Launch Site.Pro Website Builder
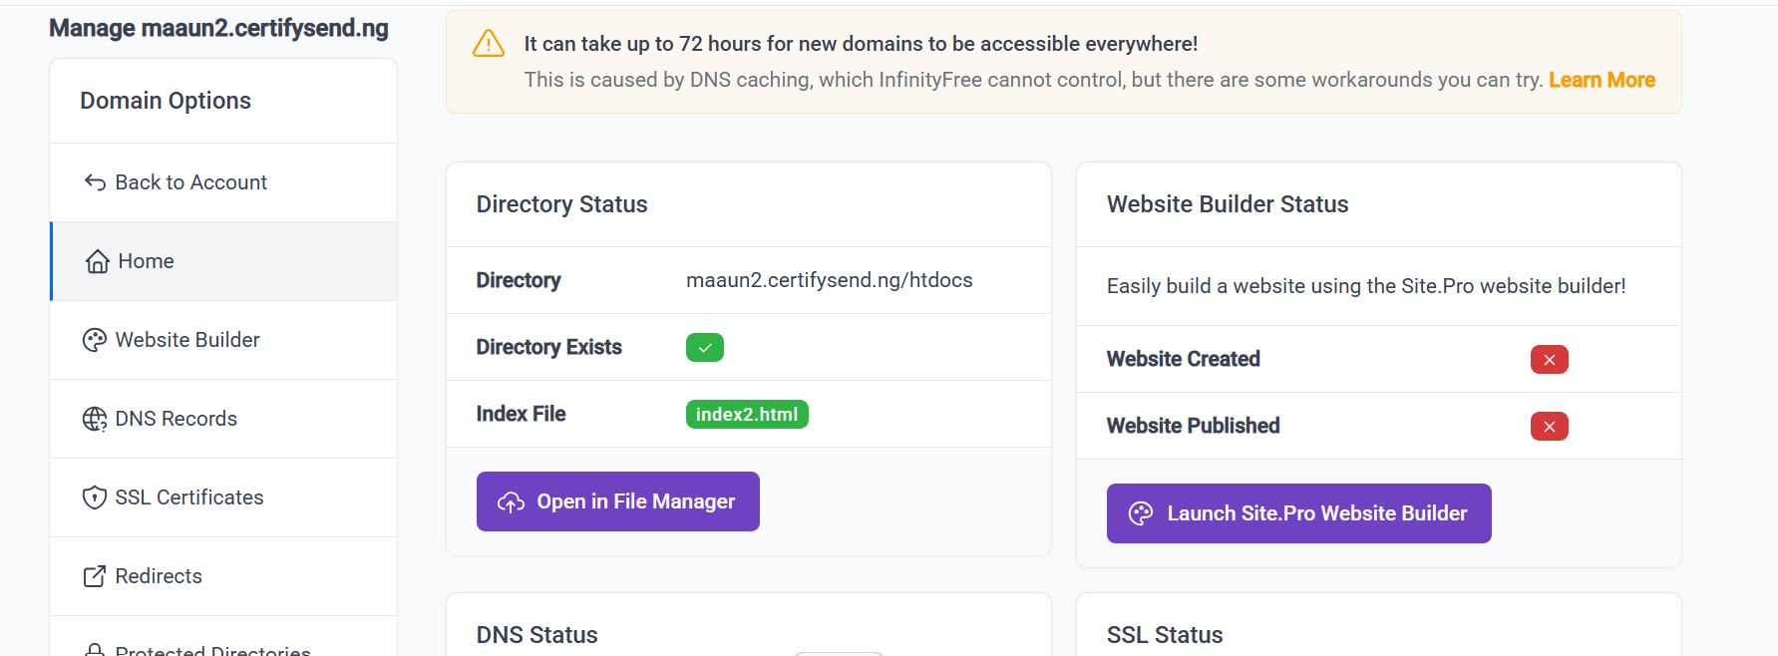This screenshot has height=656, width=1778. 1298,513
